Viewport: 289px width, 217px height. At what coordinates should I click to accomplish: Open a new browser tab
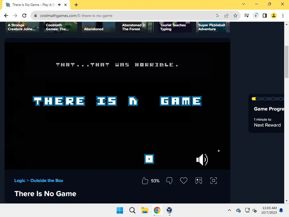(x=76, y=5)
